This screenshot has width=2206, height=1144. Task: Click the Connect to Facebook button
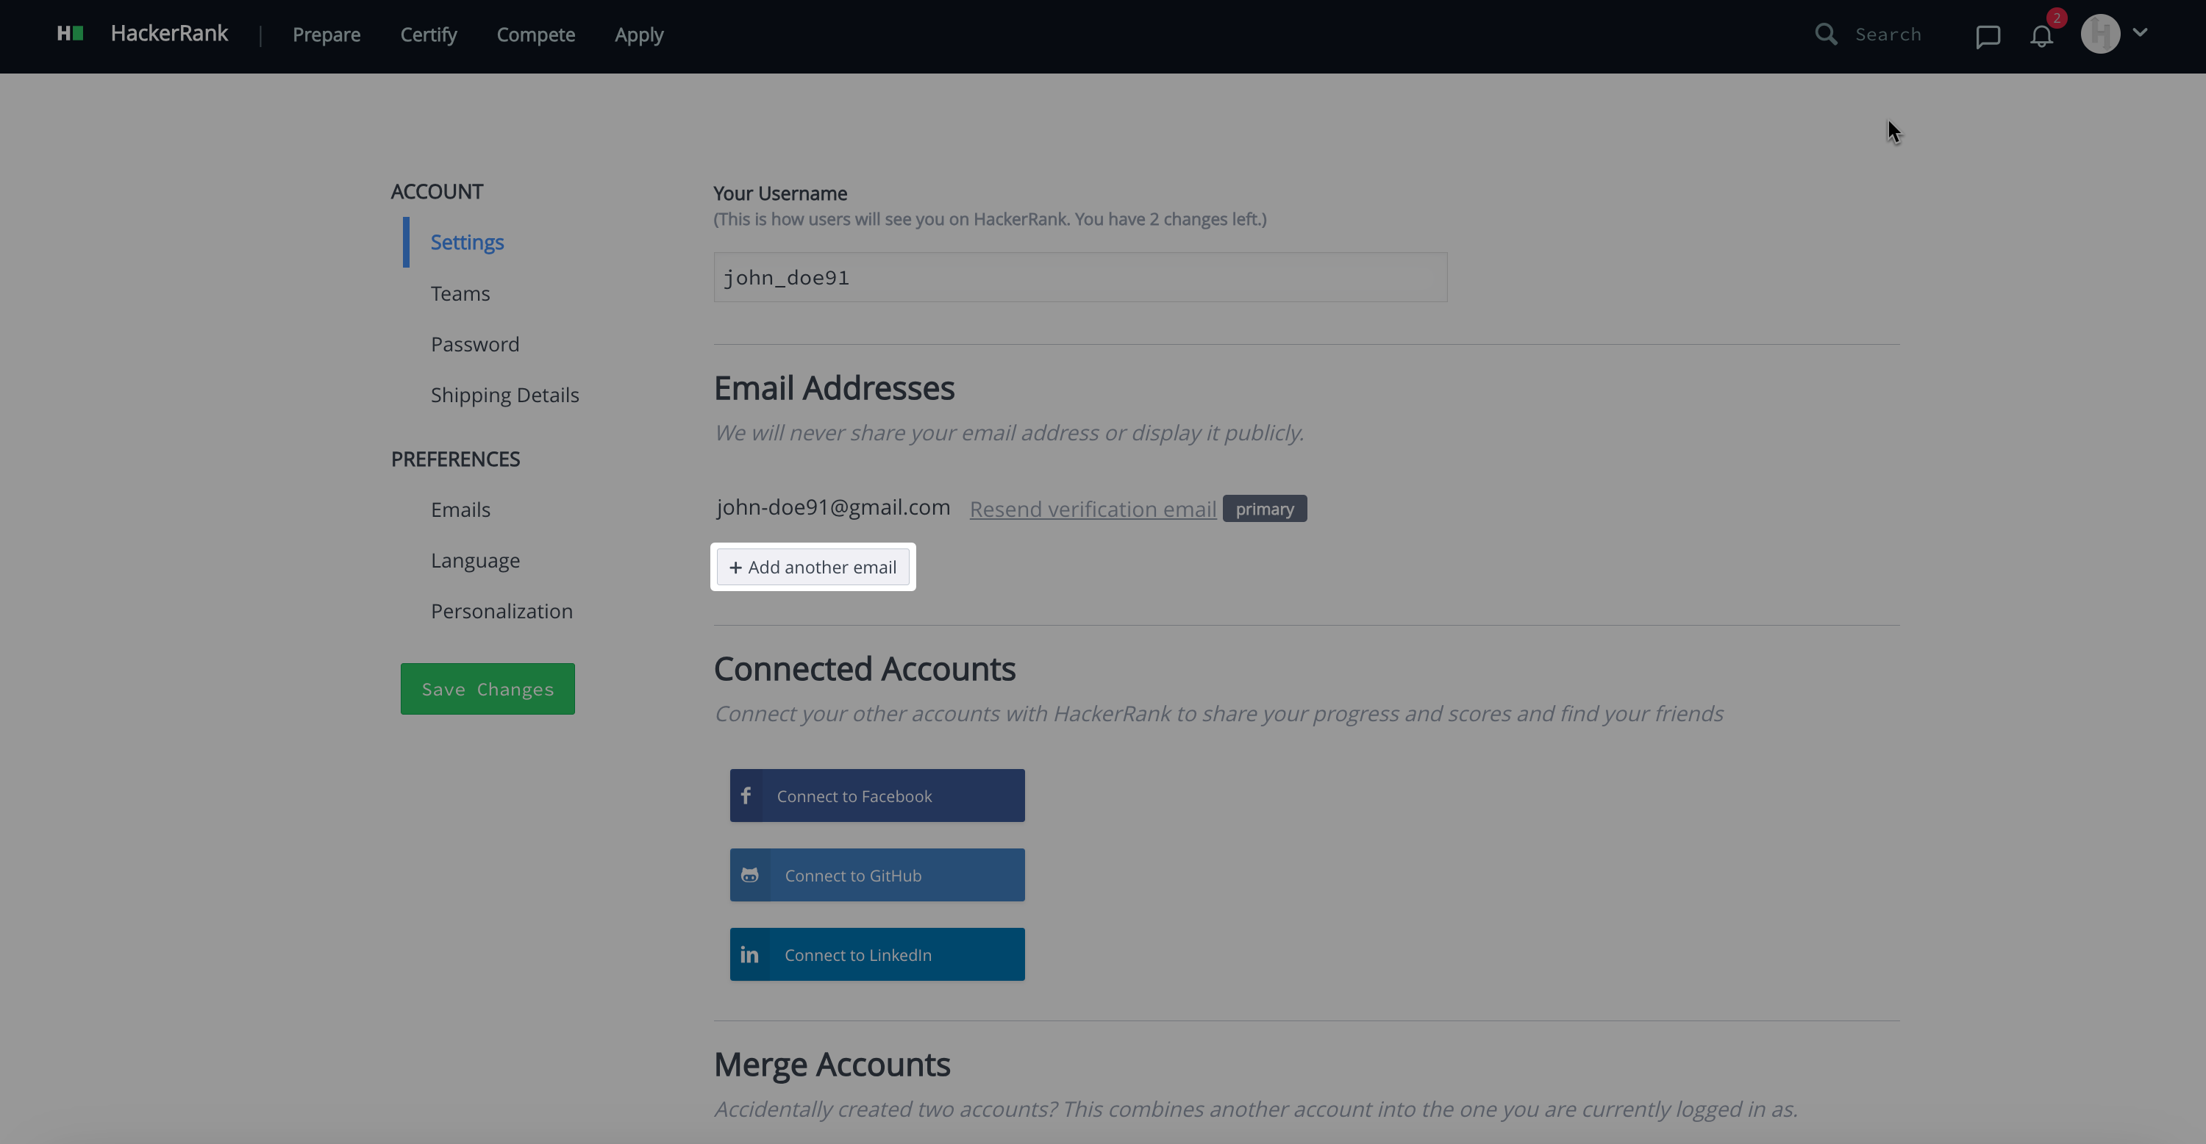[x=877, y=796]
